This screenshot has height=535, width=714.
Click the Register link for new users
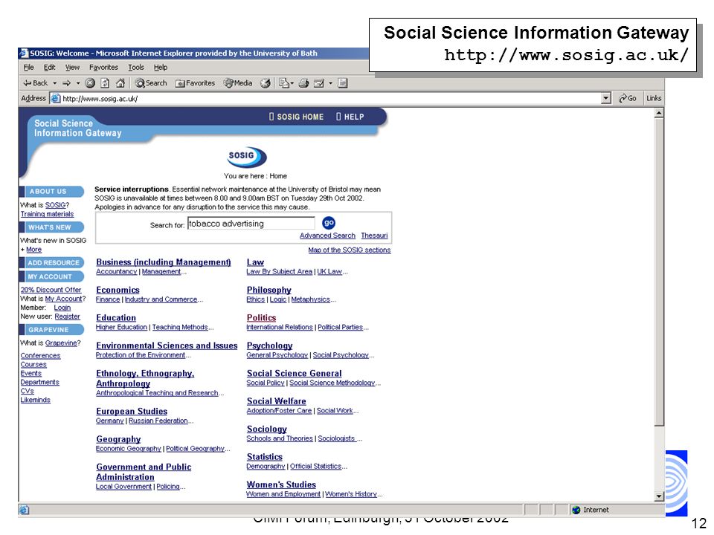68,317
